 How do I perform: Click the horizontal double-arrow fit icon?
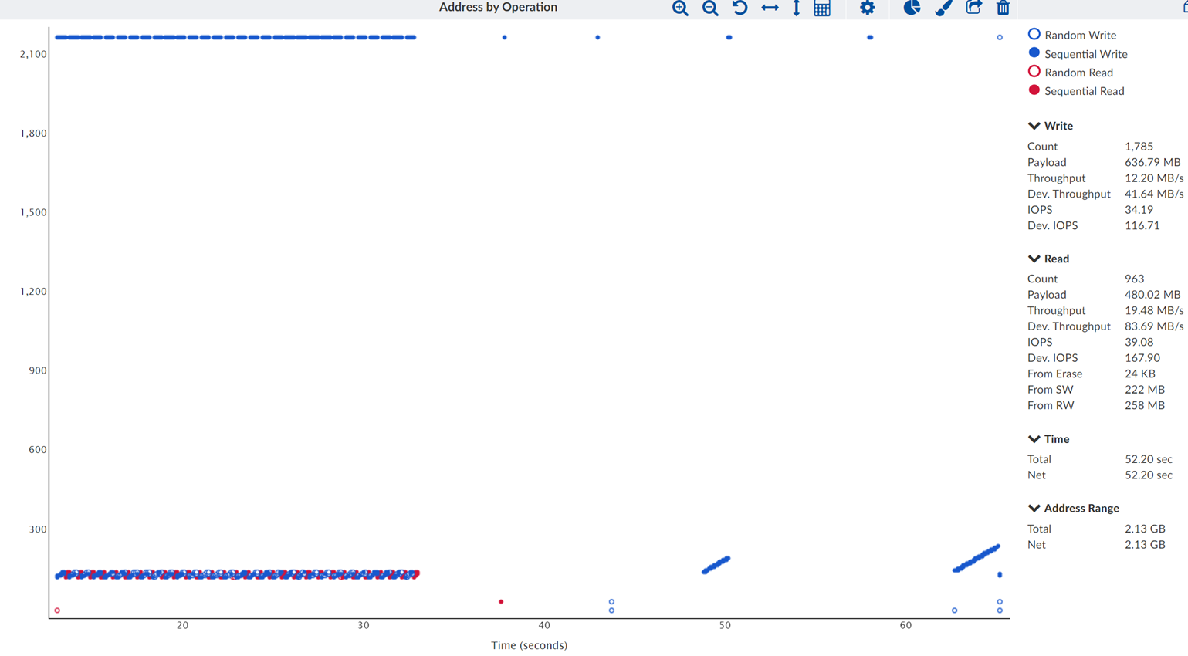click(x=770, y=8)
